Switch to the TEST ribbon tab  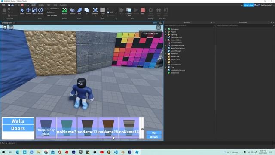(x=49, y=5)
